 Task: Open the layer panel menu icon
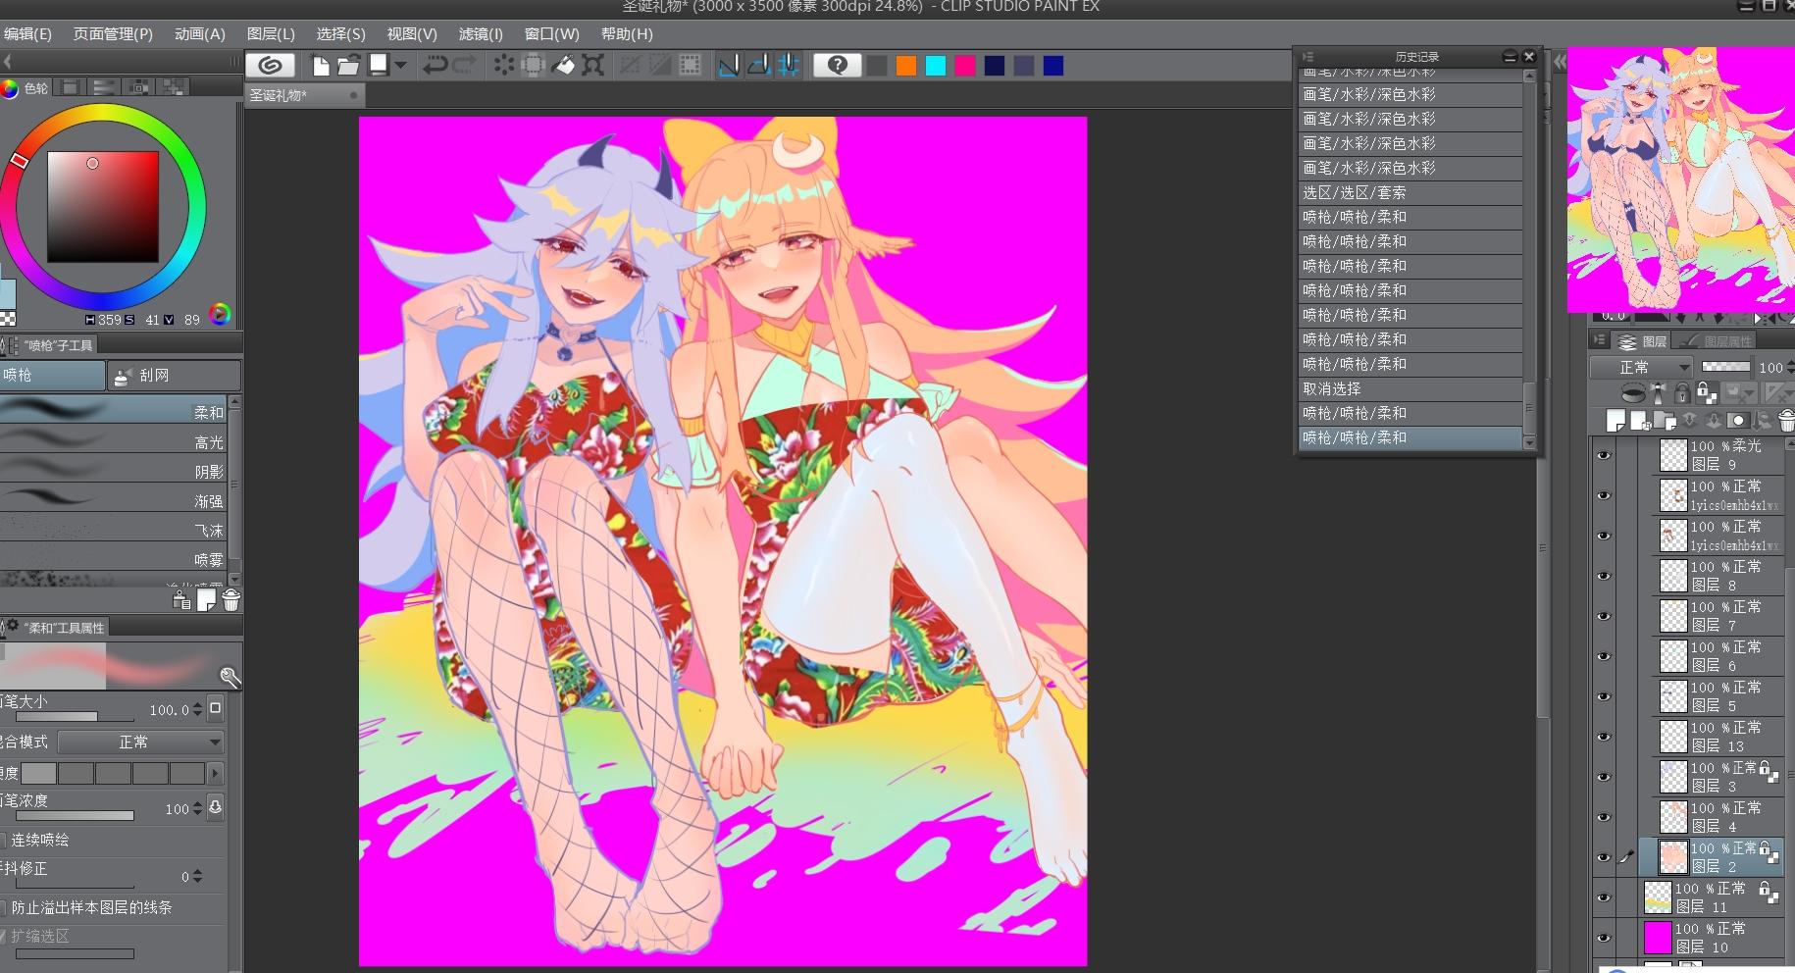(x=1600, y=340)
